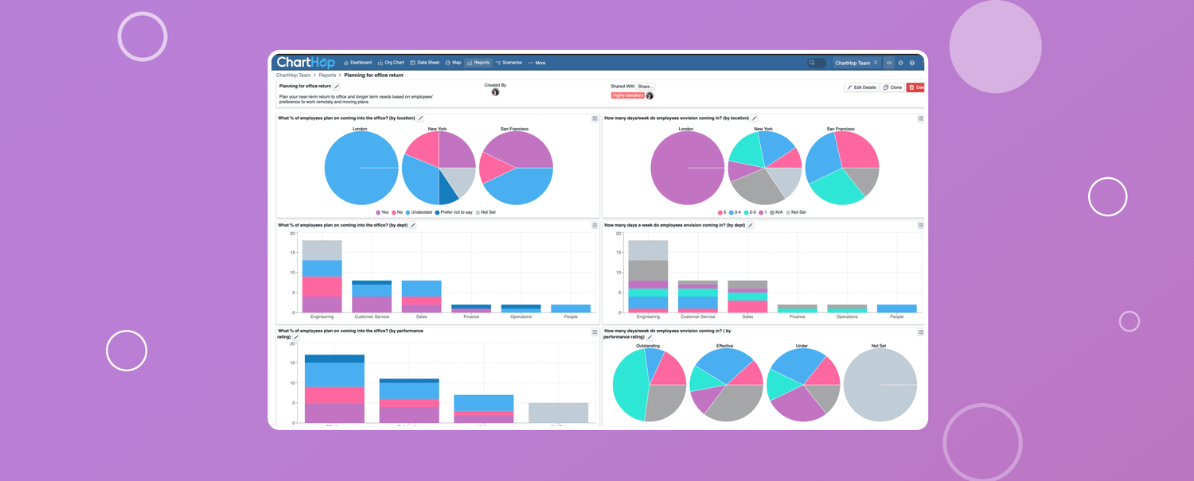1194x481 pixels.
Task: Go to the Dashboard tab
Action: 357,63
